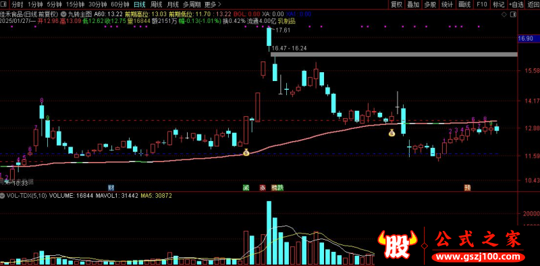Click the money bag marker below 12.88 candles
540x266 pixels.
(x=391, y=132)
